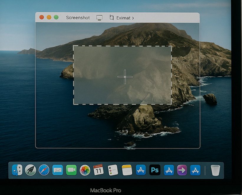The image size is (242, 195).
Task: Click the crosshair inside the dashed selection
Action: 125,77
